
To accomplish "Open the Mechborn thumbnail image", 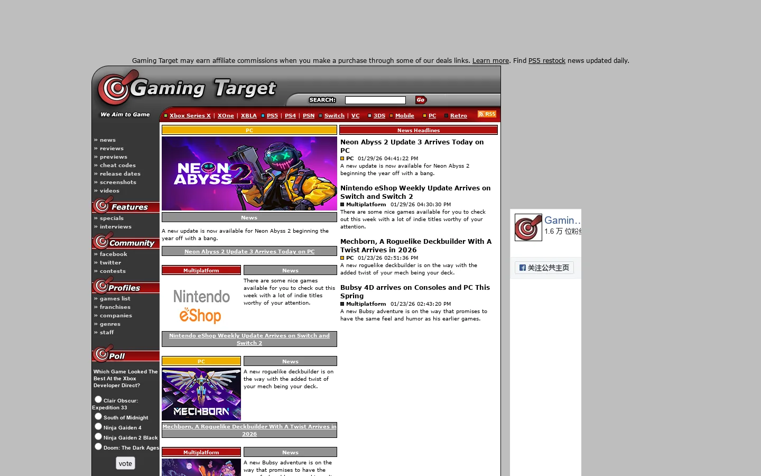I will pyautogui.click(x=201, y=394).
